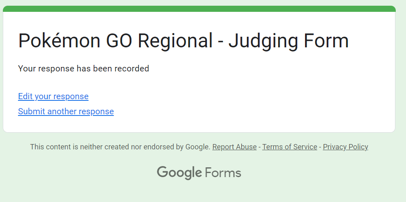Click the 'neither created nor endorsed' disclaimer text
Screen dimensions: 406x202
click(120, 147)
